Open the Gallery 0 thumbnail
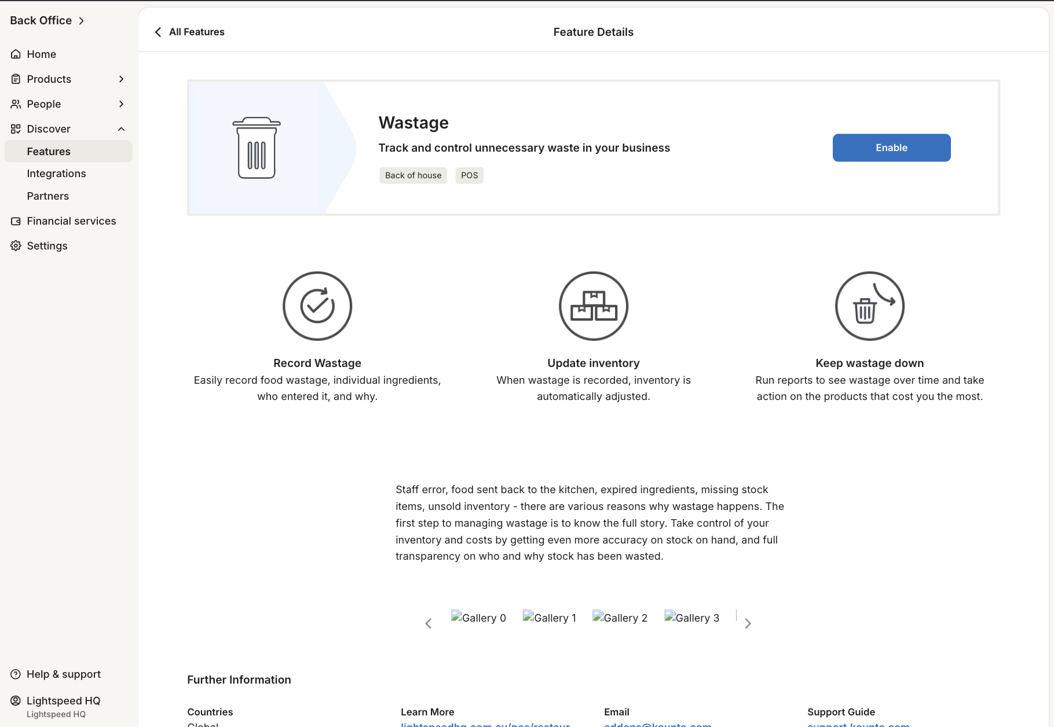Screen dimensions: 1054x727 point(478,618)
